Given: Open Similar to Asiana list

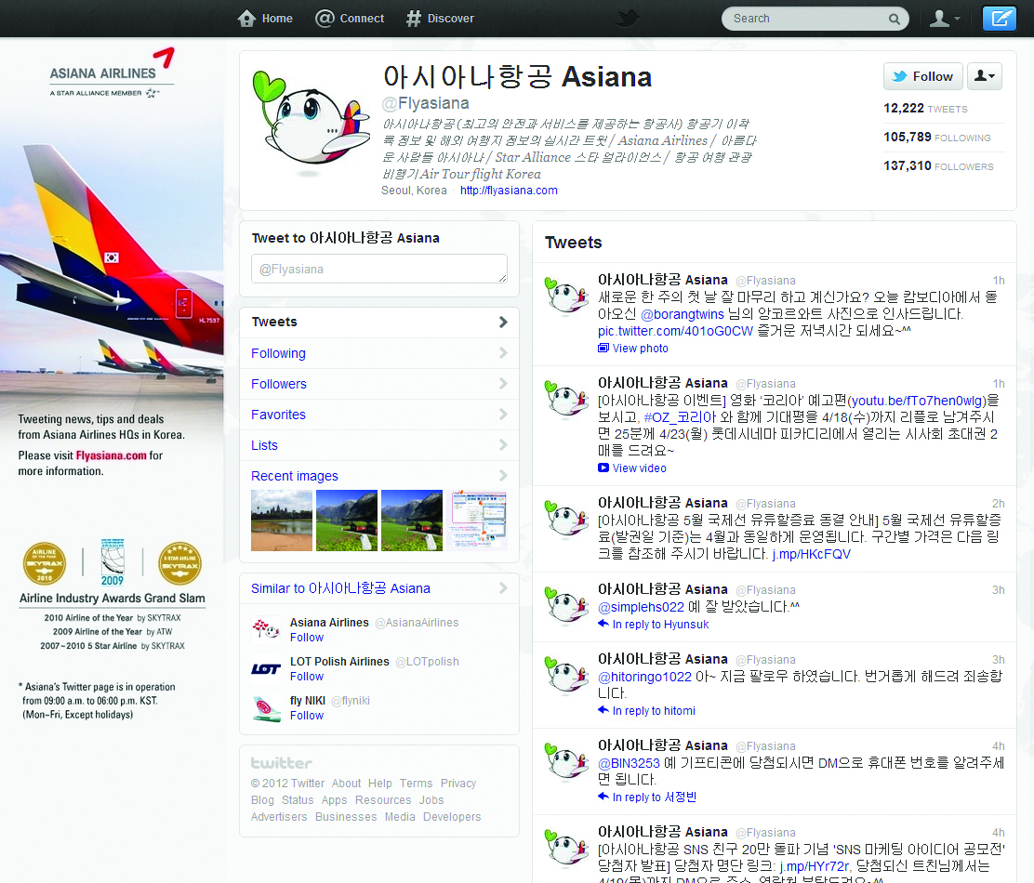Looking at the screenshot, I should click(x=340, y=588).
